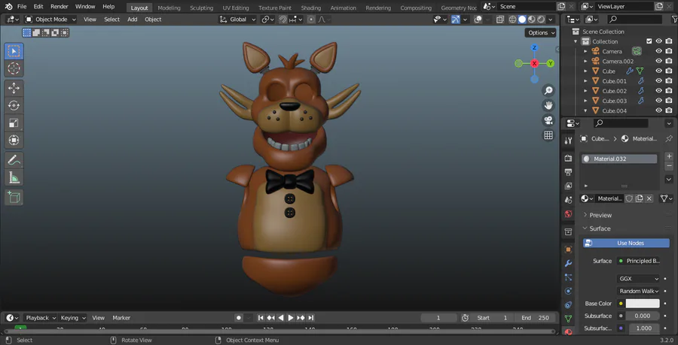The image size is (678, 345).
Task: Disable Cube.002 in renders via camera icon
Action: (x=668, y=90)
